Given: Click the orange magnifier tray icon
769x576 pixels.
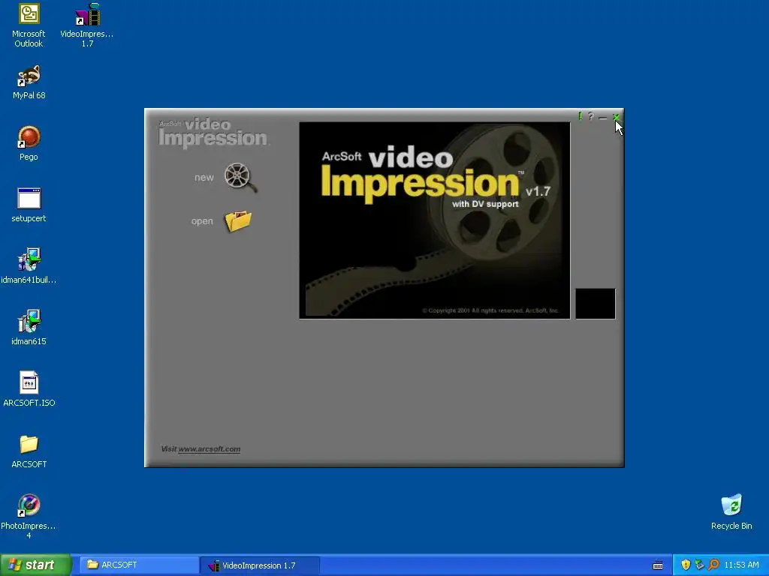Looking at the screenshot, I should (x=713, y=565).
